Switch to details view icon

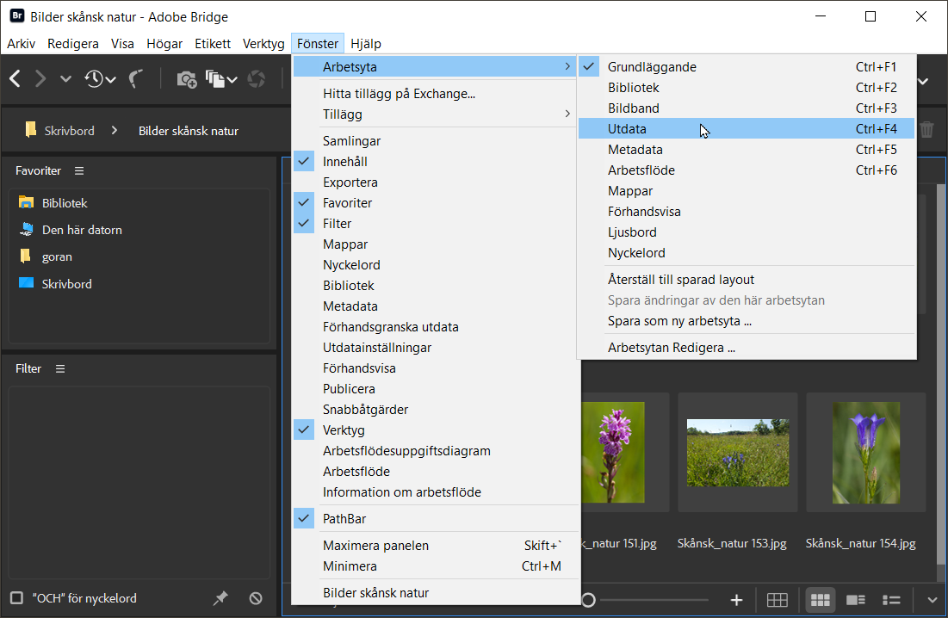coord(856,600)
